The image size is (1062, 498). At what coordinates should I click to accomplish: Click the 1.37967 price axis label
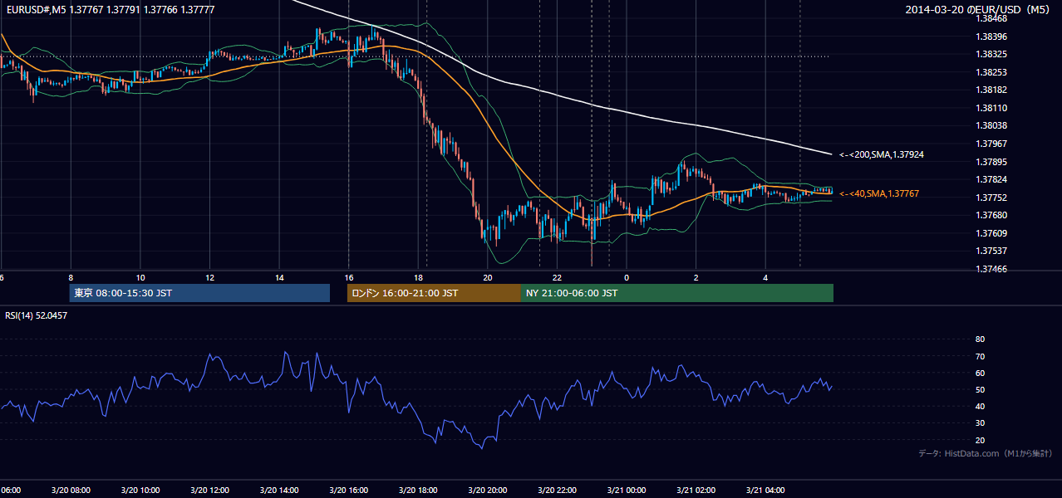pos(991,144)
